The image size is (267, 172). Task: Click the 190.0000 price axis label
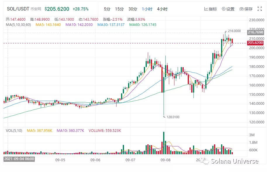point(256,57)
